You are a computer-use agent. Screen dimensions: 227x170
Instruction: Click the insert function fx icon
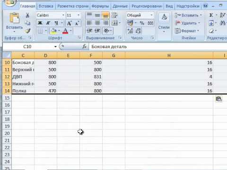point(85,46)
